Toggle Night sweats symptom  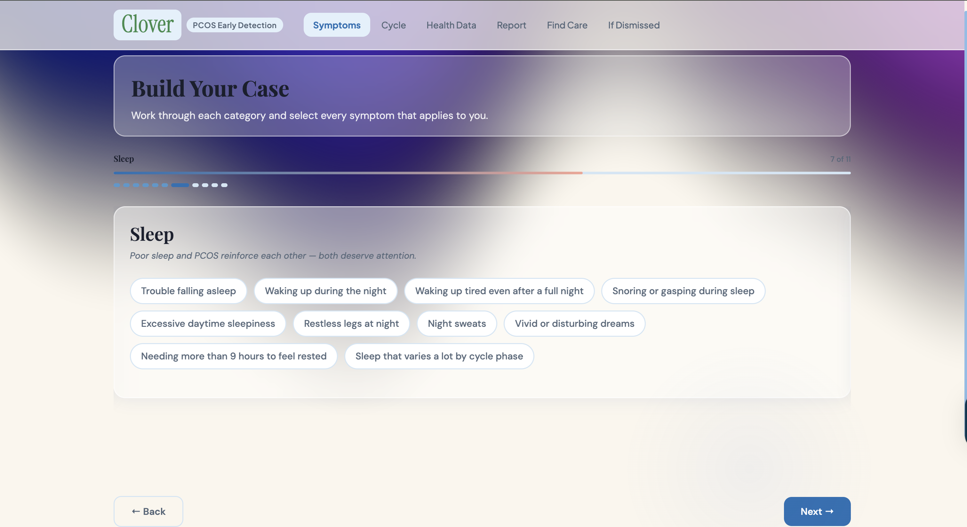(457, 323)
